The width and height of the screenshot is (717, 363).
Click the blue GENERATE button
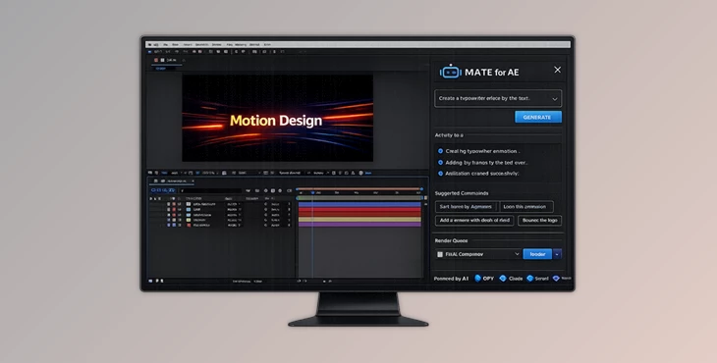(x=538, y=117)
